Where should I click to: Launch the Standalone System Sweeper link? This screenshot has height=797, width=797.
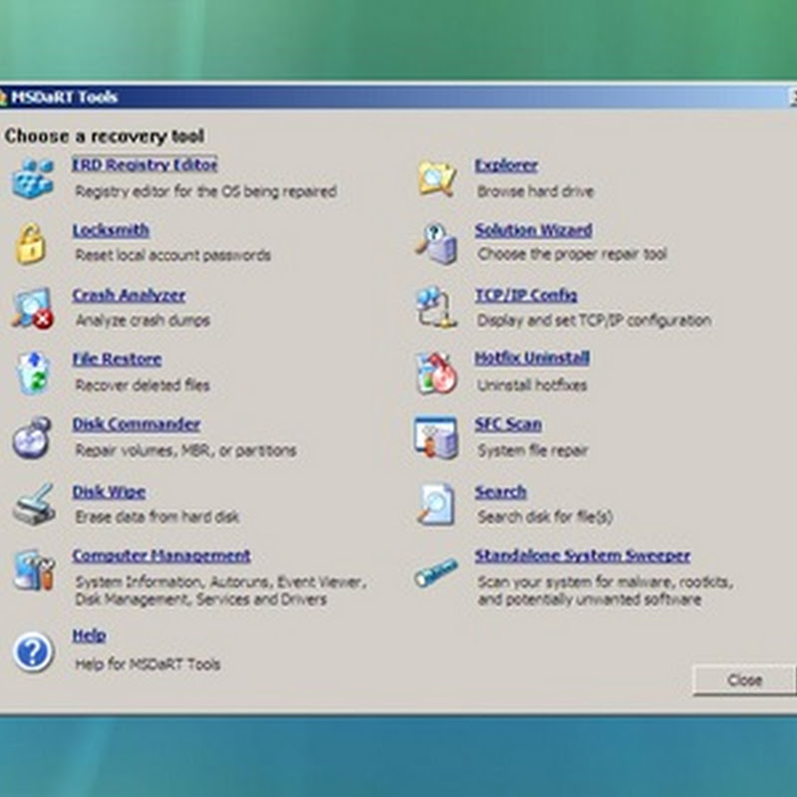[583, 556]
